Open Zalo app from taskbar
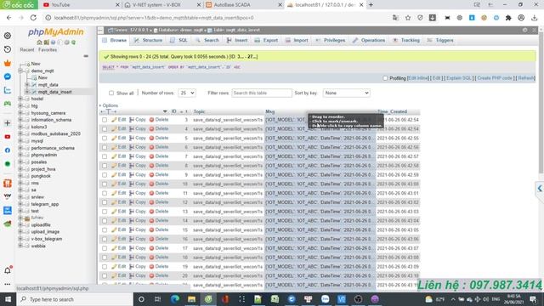 click(325, 299)
